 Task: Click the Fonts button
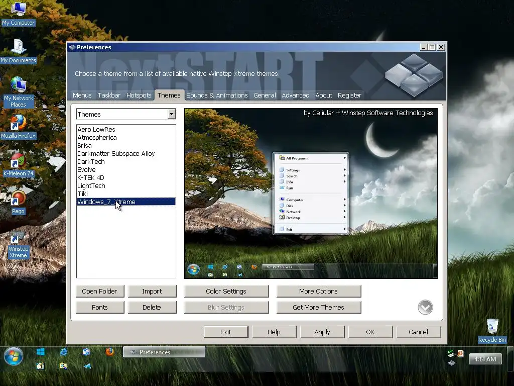coord(100,307)
